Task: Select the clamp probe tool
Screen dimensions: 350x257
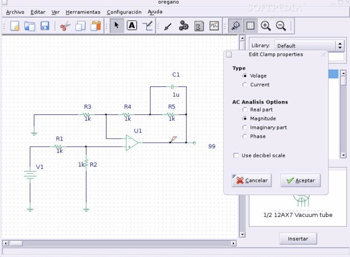Action: pos(167,26)
